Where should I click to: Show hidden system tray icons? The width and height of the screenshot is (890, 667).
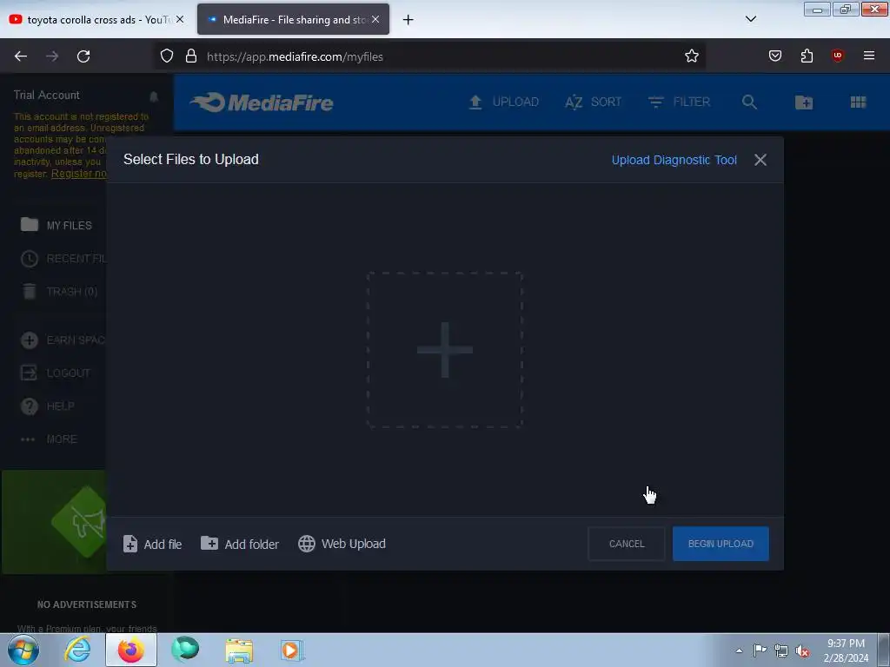pos(739,650)
